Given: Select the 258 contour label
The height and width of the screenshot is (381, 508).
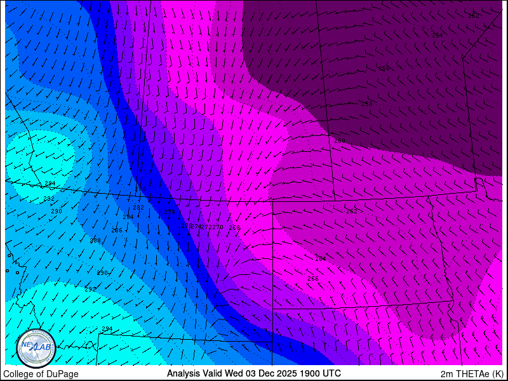Looking at the screenshot, I should pyautogui.click(x=367, y=104).
